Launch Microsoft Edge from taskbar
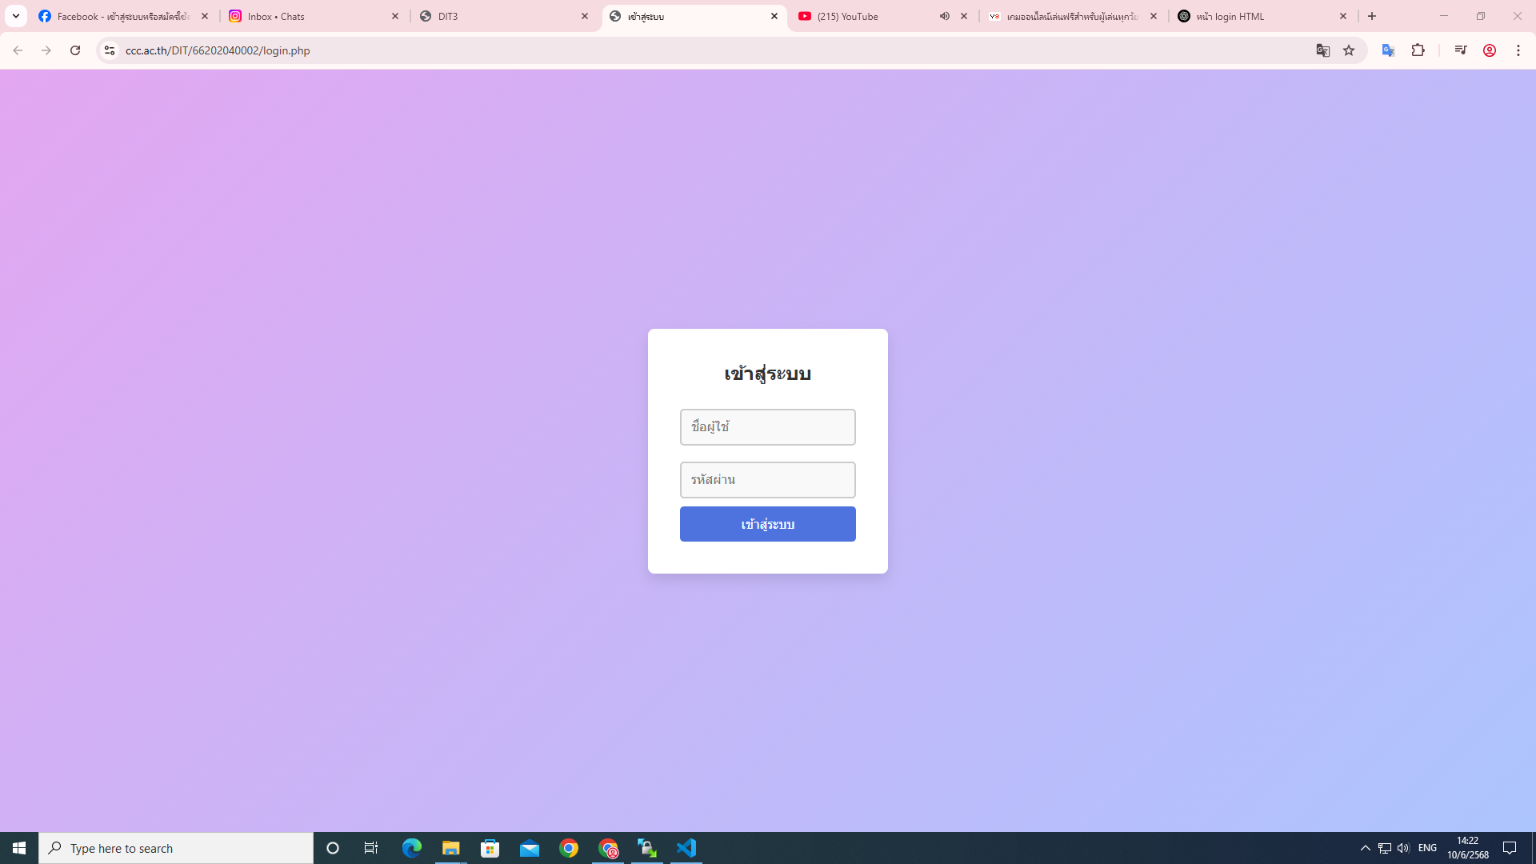The image size is (1536, 864). pyautogui.click(x=412, y=848)
